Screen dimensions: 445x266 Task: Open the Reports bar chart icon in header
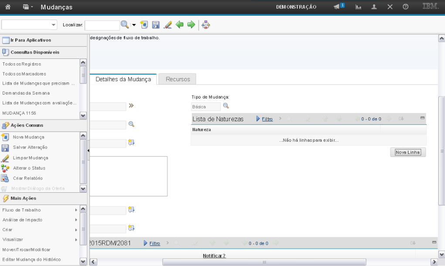pos(359,7)
